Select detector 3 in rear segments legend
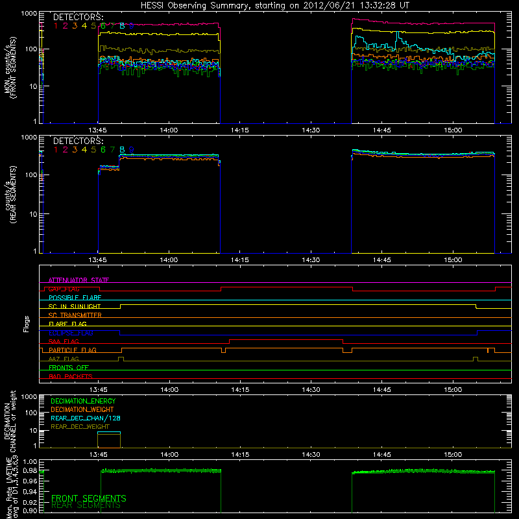Screen dimensions: 519x519 [75, 150]
